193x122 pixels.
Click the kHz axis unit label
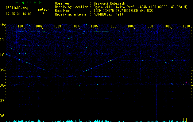pos(3,25)
